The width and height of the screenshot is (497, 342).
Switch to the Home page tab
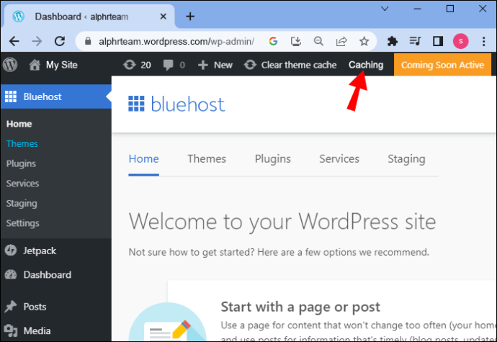[x=143, y=159]
